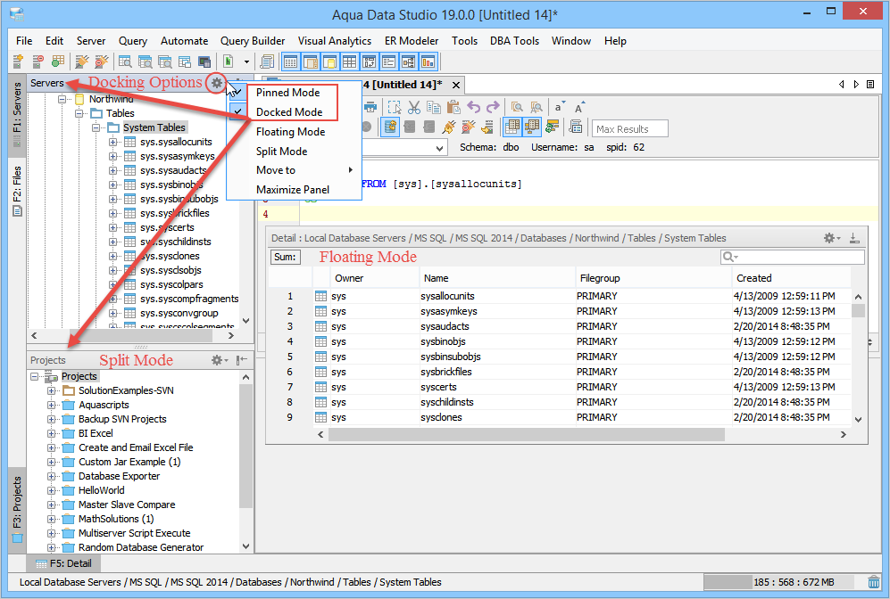Open the Visual Analytics menu
Viewport: 890px width, 599px height.
(x=335, y=41)
